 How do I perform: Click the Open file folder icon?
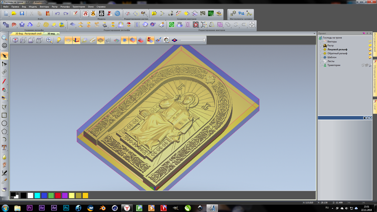[x=14, y=14]
